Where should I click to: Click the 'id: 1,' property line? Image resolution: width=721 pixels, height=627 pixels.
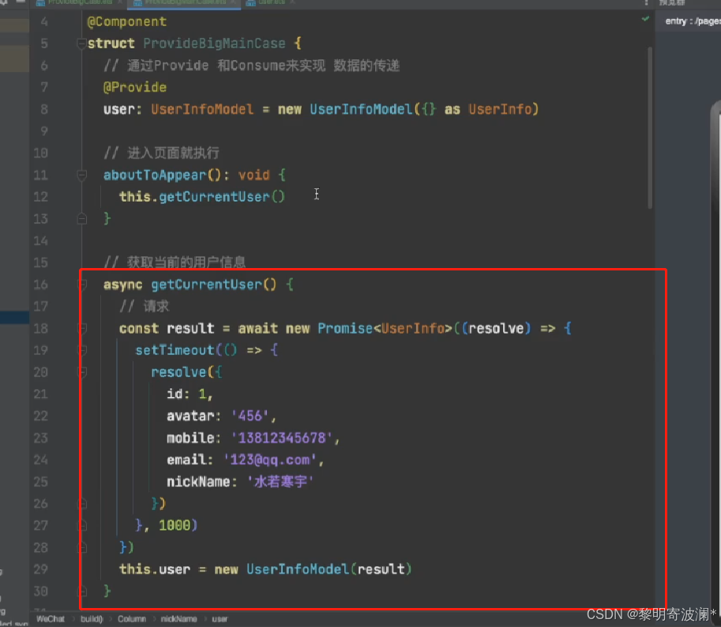point(190,394)
